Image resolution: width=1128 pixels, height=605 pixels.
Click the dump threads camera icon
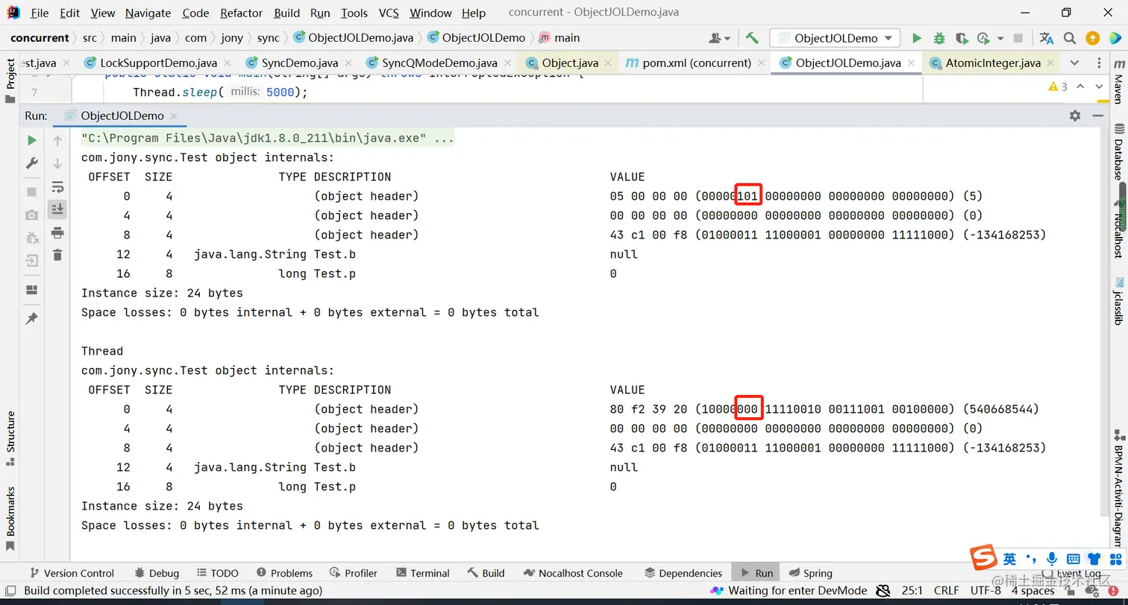31,215
